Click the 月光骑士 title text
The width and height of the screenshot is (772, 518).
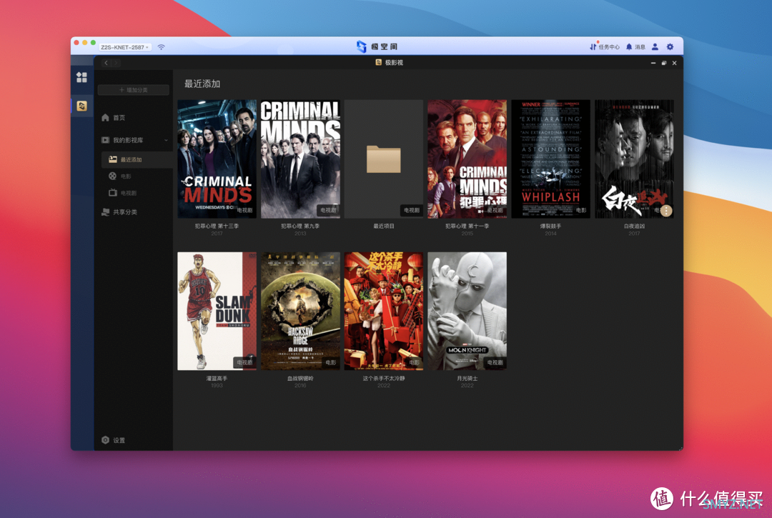tap(467, 378)
